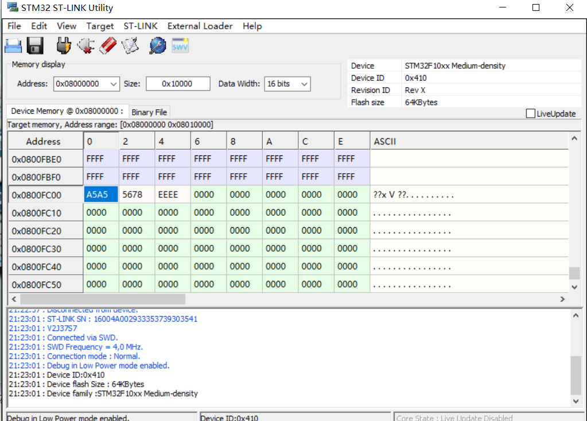Click SWD Frequency = 4,0 MHz log line

[x=76, y=347]
